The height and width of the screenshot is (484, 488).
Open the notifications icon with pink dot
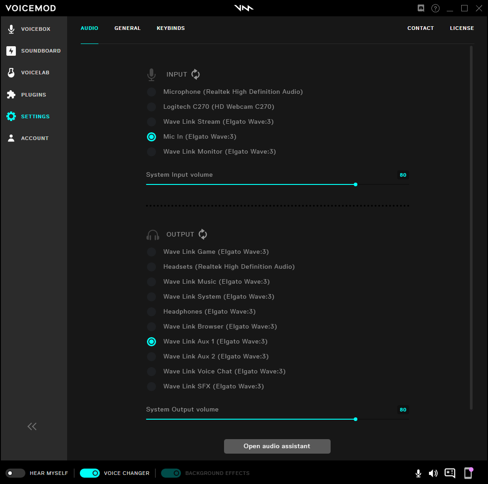coord(468,473)
